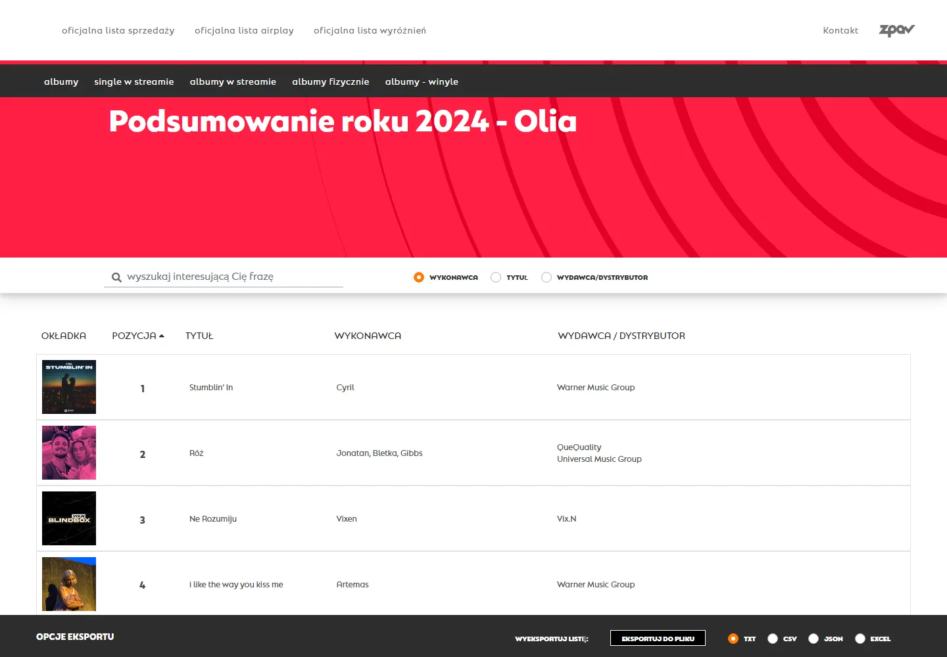
Task: Click the artist Vixen
Action: tap(347, 519)
